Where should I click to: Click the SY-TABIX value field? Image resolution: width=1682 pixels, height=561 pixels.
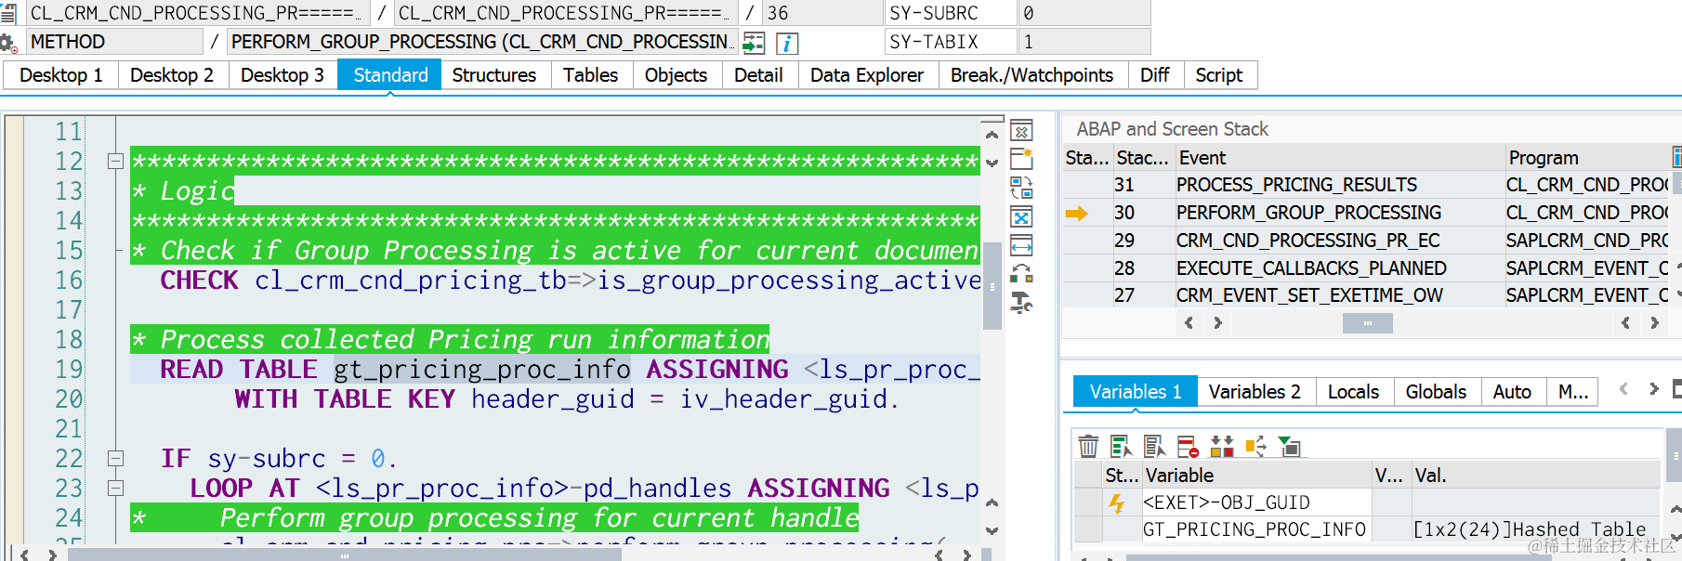pos(1084,42)
